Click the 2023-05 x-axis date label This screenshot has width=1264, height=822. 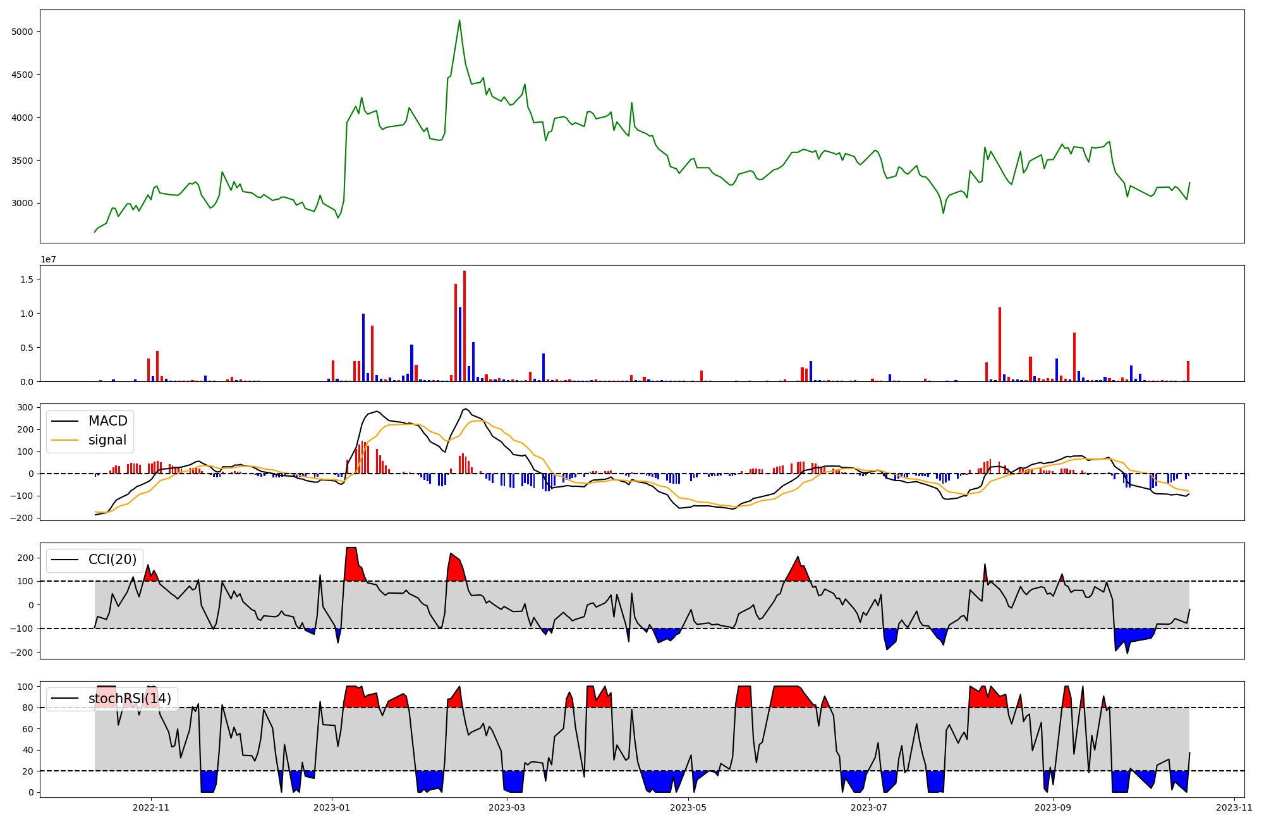coord(688,807)
